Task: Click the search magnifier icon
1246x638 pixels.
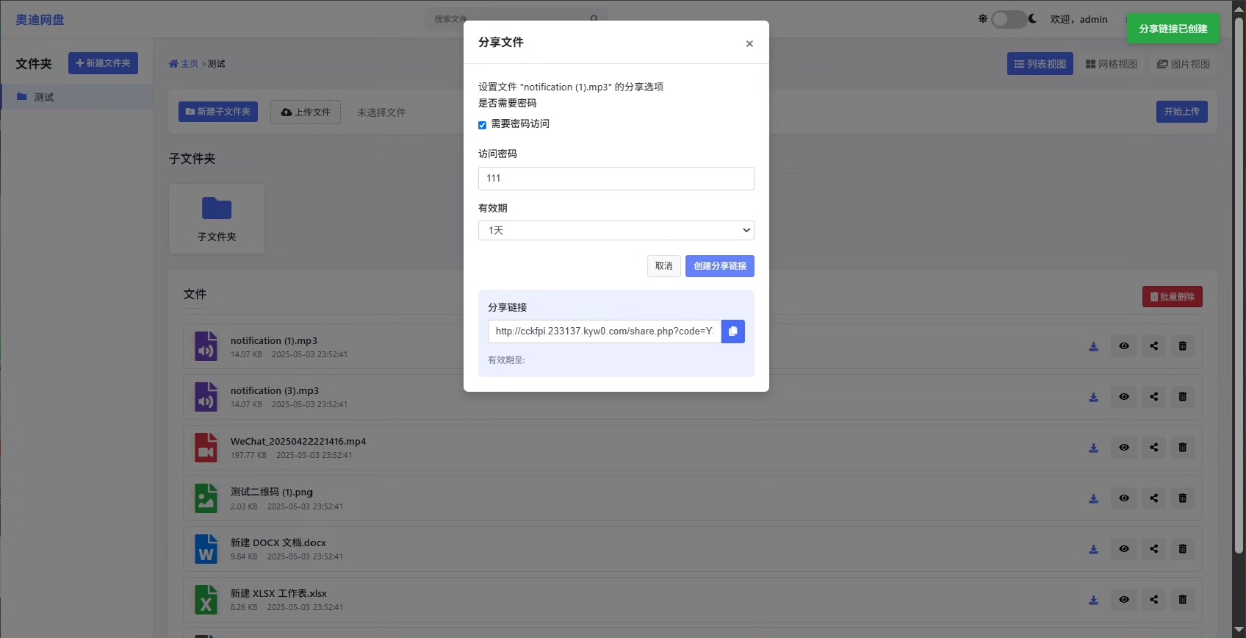Action: point(594,19)
